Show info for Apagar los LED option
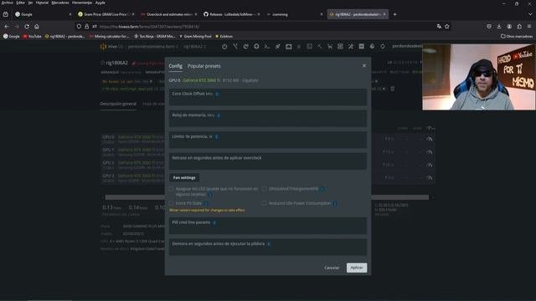The width and height of the screenshot is (536, 301). (210, 195)
